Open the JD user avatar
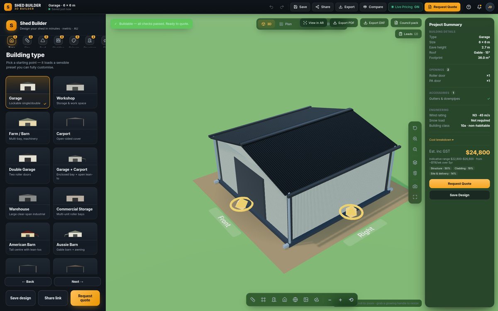Screen dimensions: 498x311 pyautogui.click(x=490, y=7)
